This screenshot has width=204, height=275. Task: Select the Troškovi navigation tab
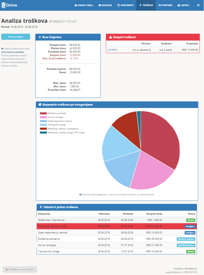146,5
